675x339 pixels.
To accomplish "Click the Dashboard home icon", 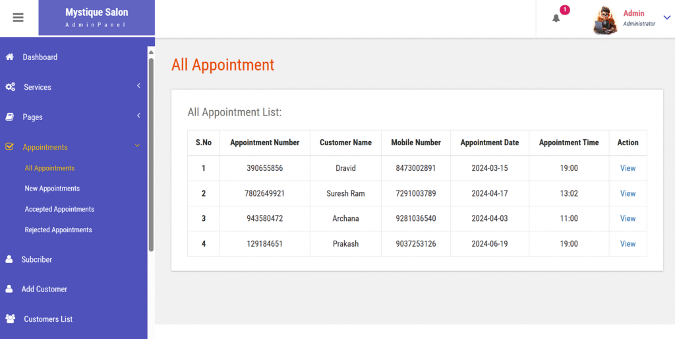I will click(9, 57).
